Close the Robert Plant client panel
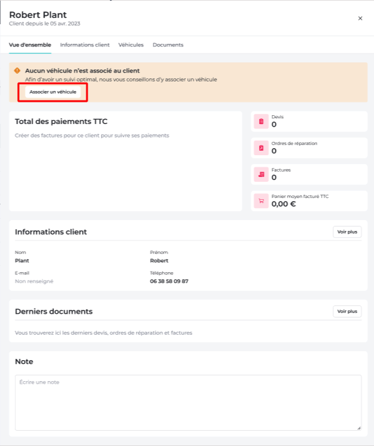This screenshot has width=374, height=446. click(360, 18)
